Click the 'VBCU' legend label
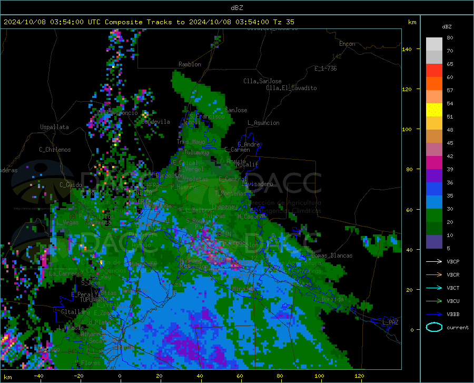The height and width of the screenshot is (383, 474). (453, 301)
